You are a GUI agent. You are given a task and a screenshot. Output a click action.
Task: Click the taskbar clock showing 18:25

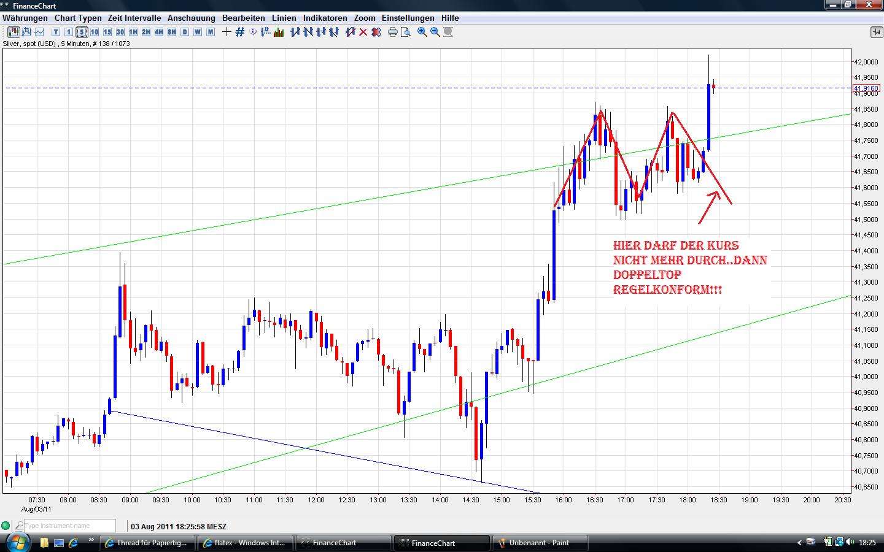click(867, 543)
